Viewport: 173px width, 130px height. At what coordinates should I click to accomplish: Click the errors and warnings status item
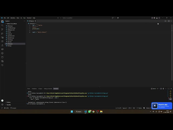pos(6,108)
